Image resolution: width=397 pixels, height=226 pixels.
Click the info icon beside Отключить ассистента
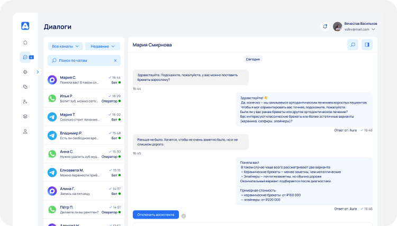click(x=184, y=216)
